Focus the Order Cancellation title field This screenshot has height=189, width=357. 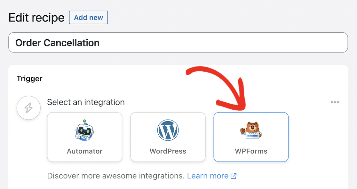(x=178, y=43)
